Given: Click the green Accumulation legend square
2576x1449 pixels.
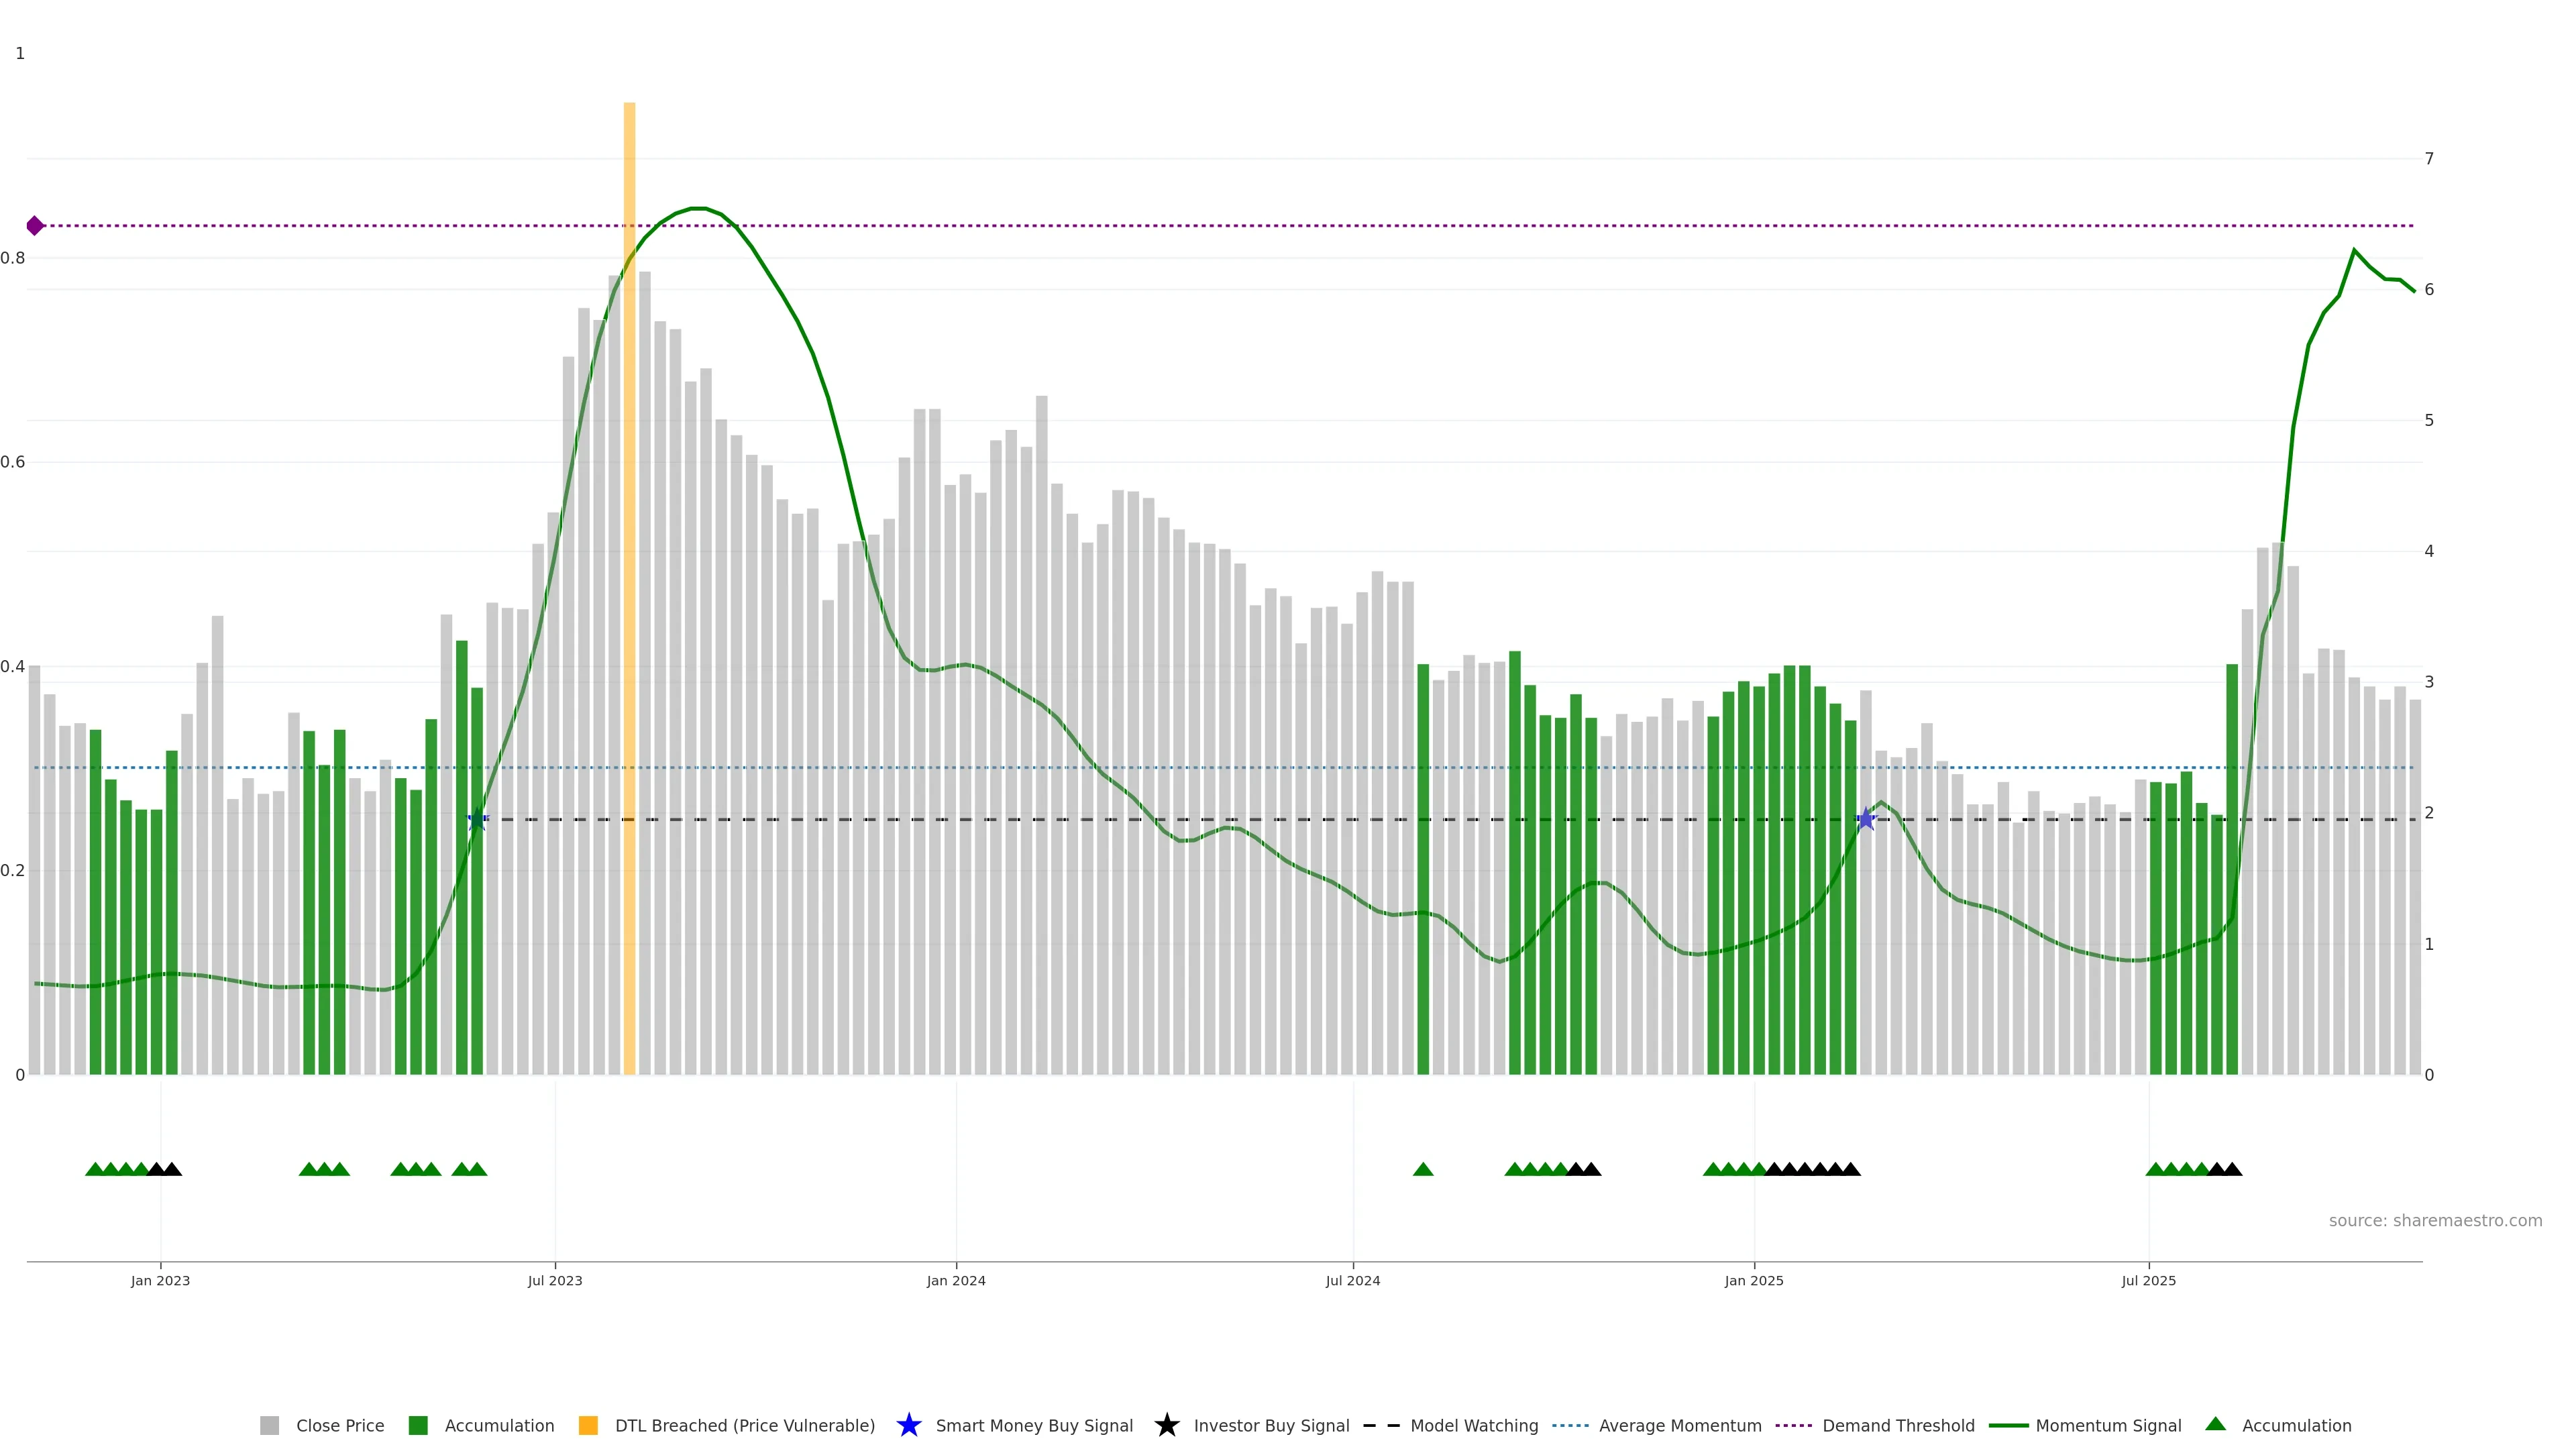Looking at the screenshot, I should click(x=418, y=1425).
